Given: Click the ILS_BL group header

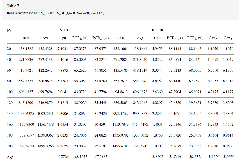Looking at the screenshot, I should tap(158, 30).
